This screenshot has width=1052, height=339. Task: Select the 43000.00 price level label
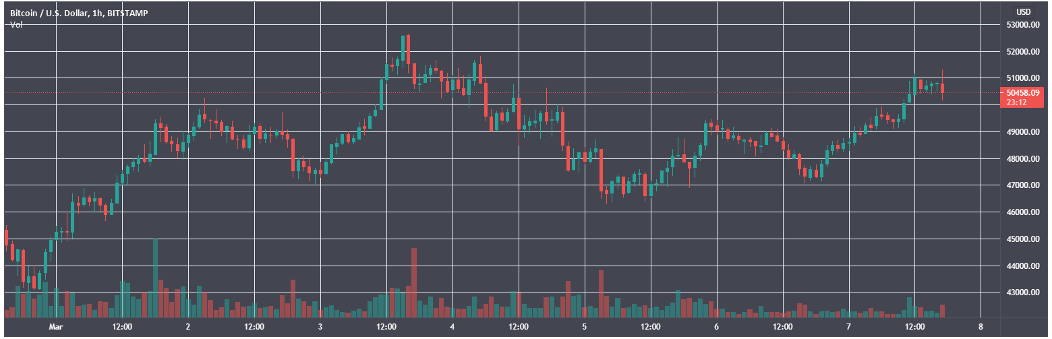coord(1022,292)
